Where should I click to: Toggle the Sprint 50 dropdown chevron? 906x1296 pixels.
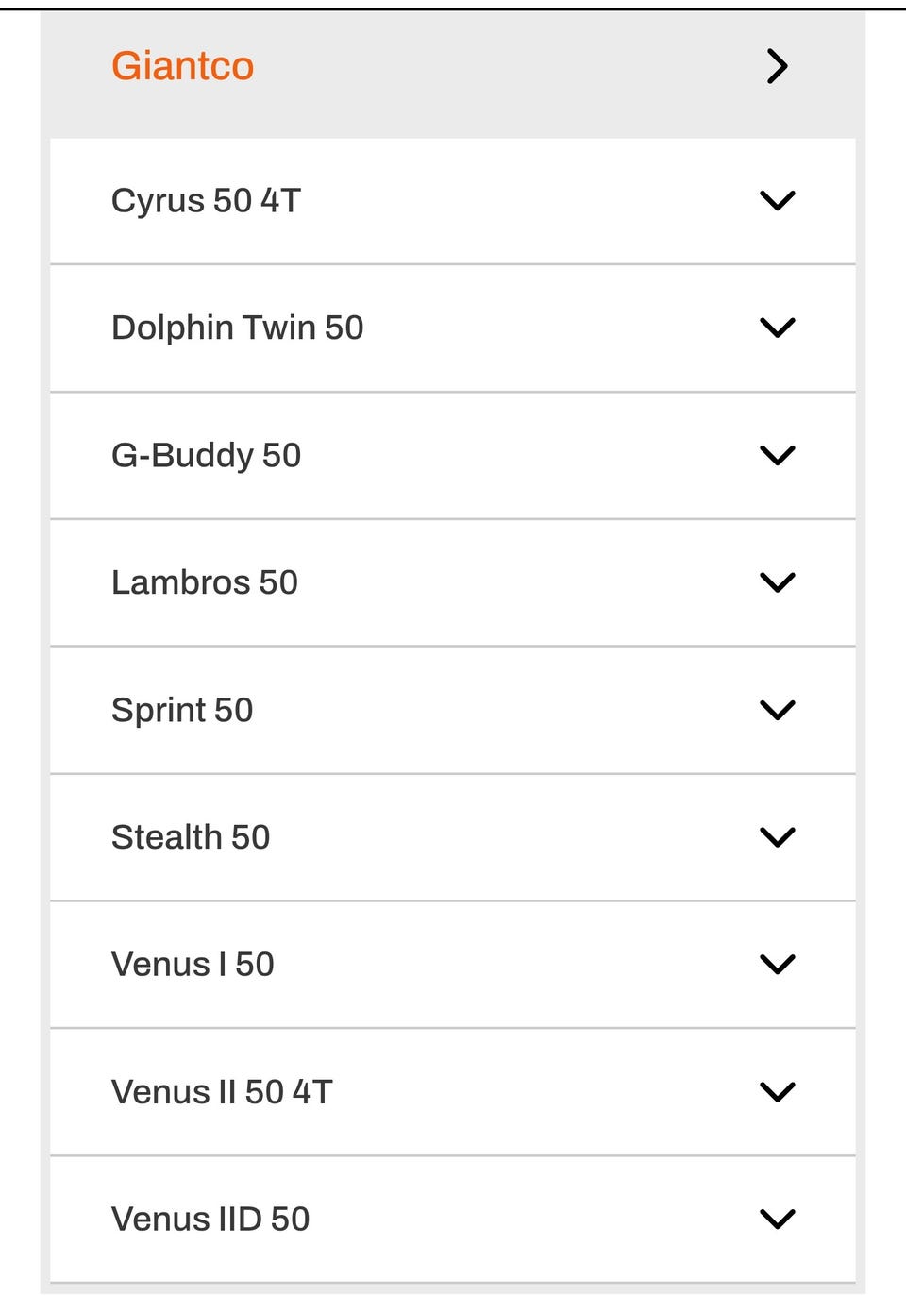pos(777,710)
